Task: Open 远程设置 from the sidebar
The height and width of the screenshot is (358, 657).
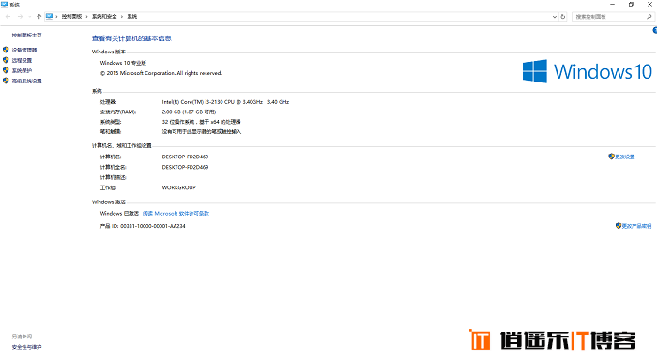Action: click(22, 60)
